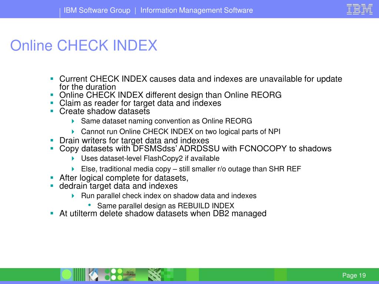Click the IBM logo in header
Viewport: 379px width, 284px height.
tap(360, 9)
